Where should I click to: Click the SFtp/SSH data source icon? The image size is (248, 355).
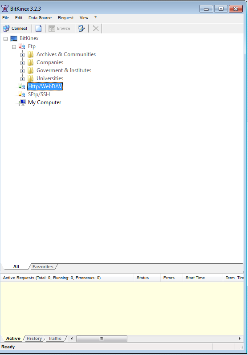[22, 94]
